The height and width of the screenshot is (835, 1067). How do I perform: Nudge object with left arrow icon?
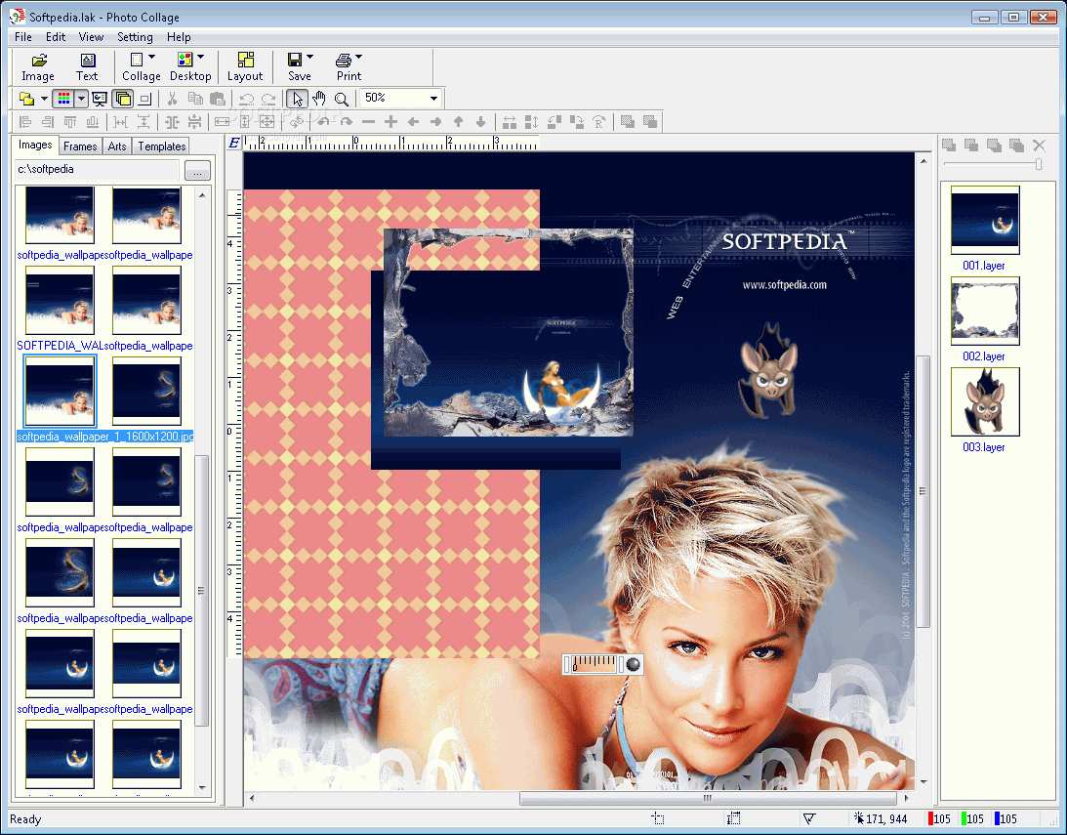(x=413, y=122)
